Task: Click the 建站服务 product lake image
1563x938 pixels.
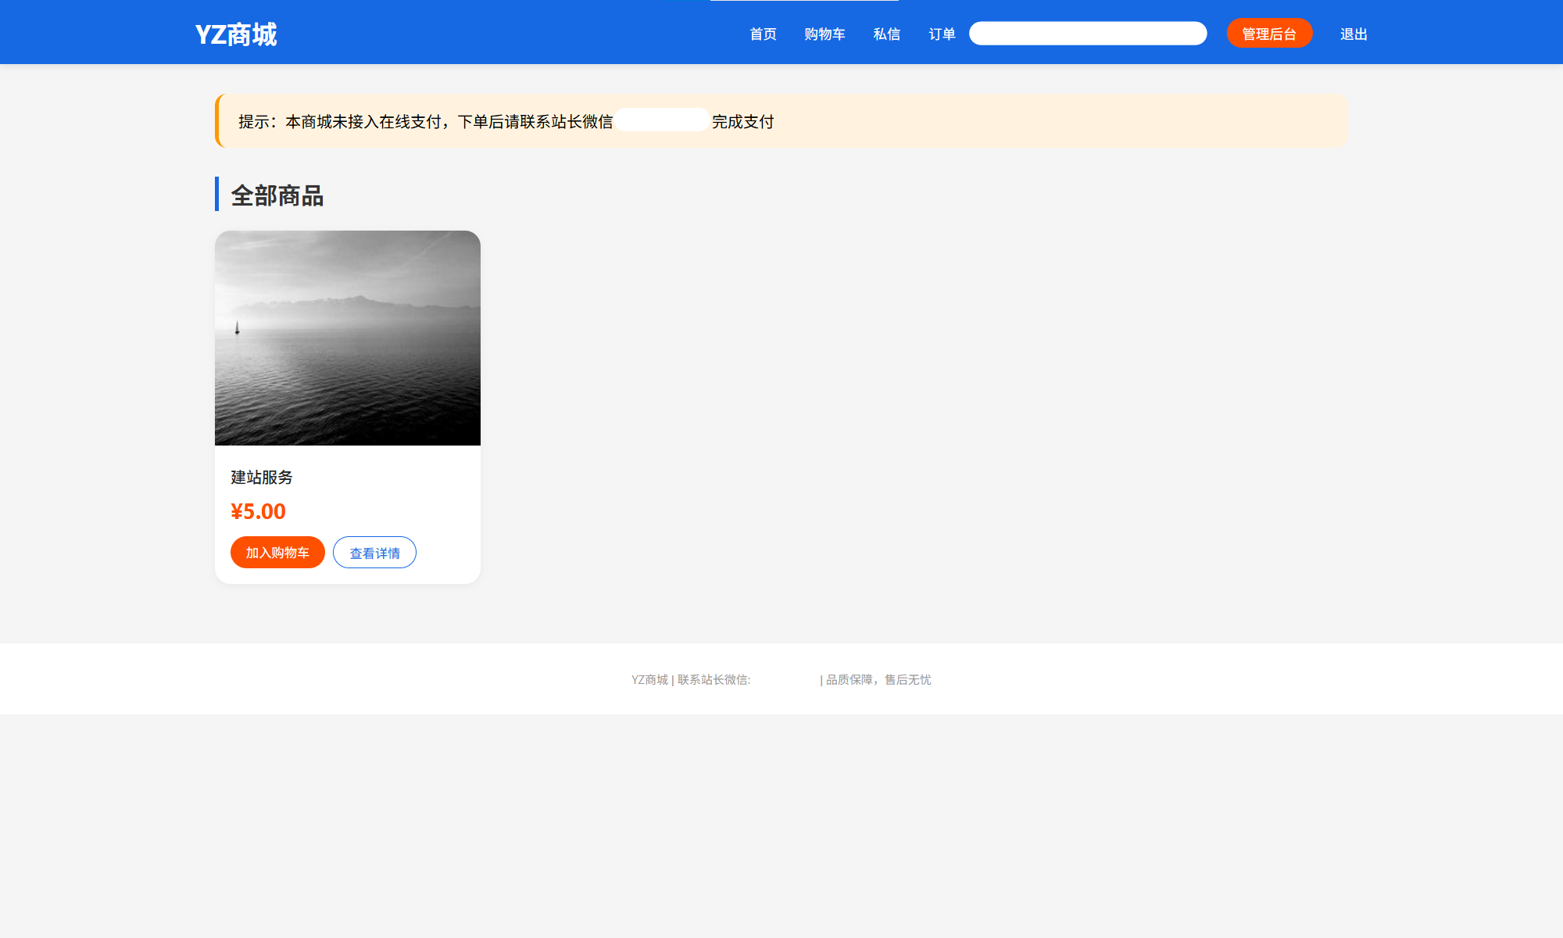Action: [348, 338]
